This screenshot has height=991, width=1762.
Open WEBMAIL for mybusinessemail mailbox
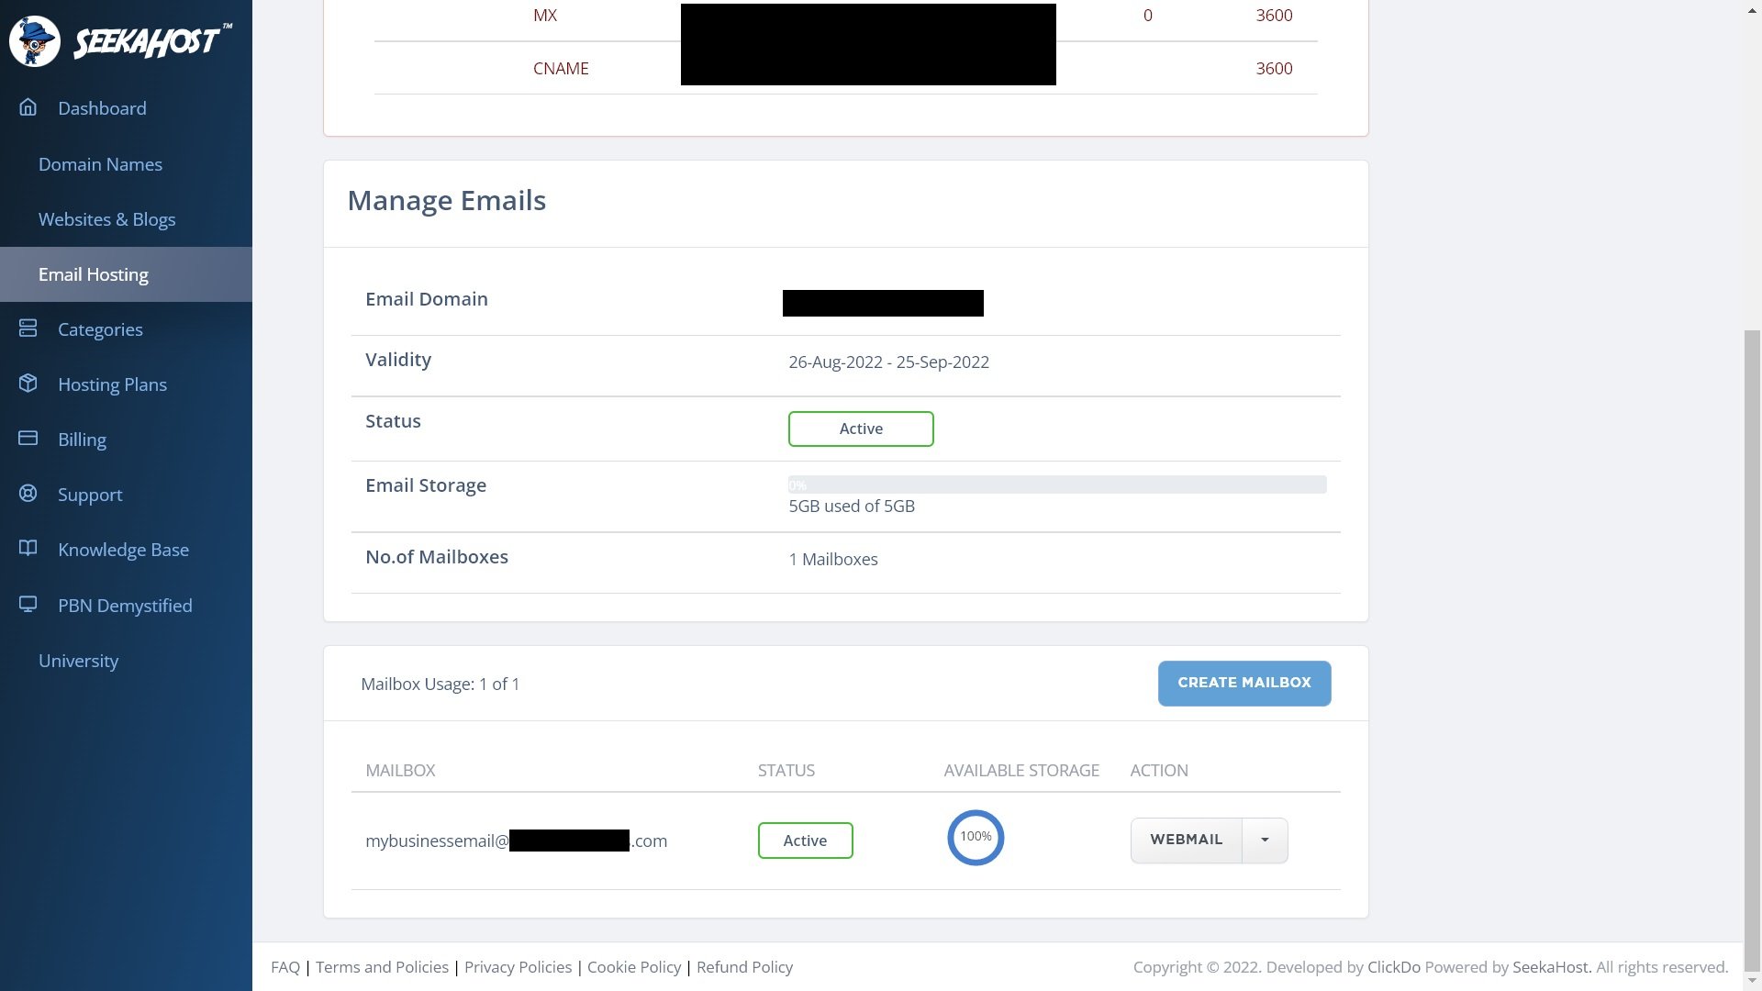click(1186, 841)
